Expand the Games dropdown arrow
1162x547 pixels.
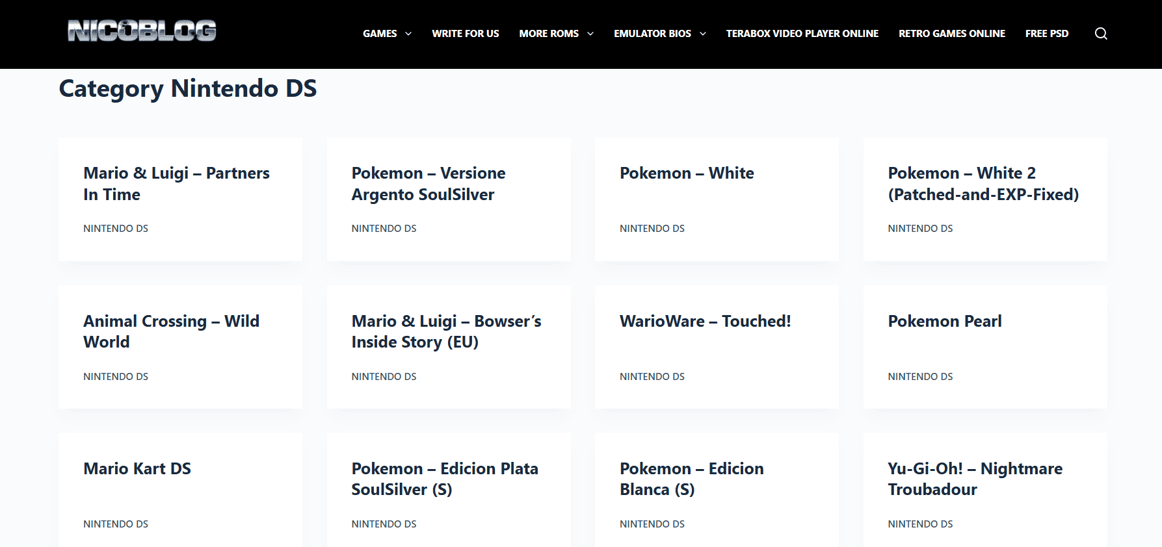(x=408, y=34)
